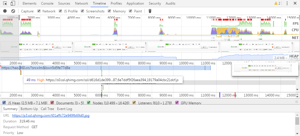Image resolution: width=300 pixels, height=136 pixels.
Task: Toggle the device toolbar icon
Action: 13,3
